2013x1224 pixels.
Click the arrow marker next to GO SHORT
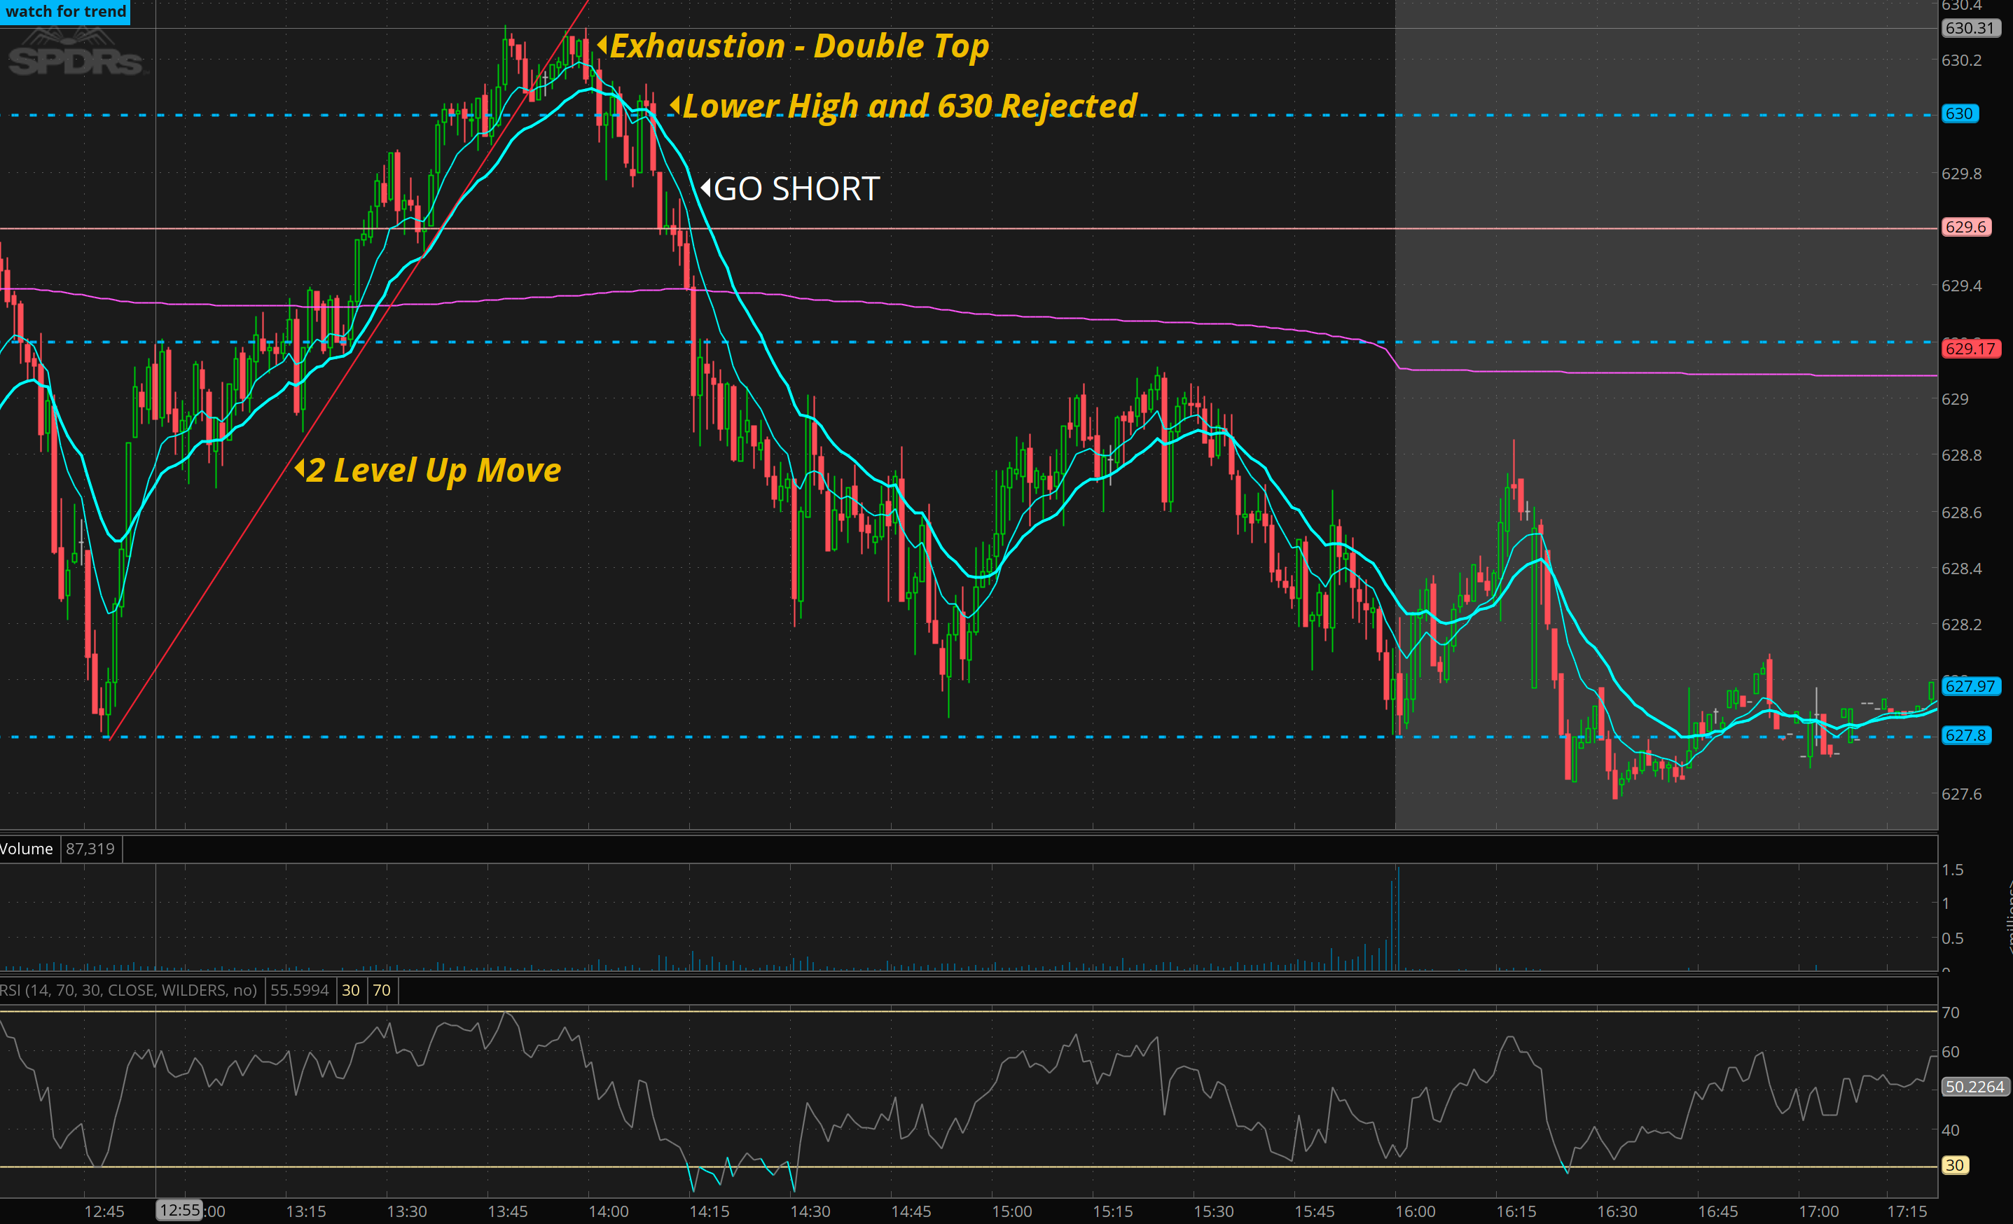point(705,188)
